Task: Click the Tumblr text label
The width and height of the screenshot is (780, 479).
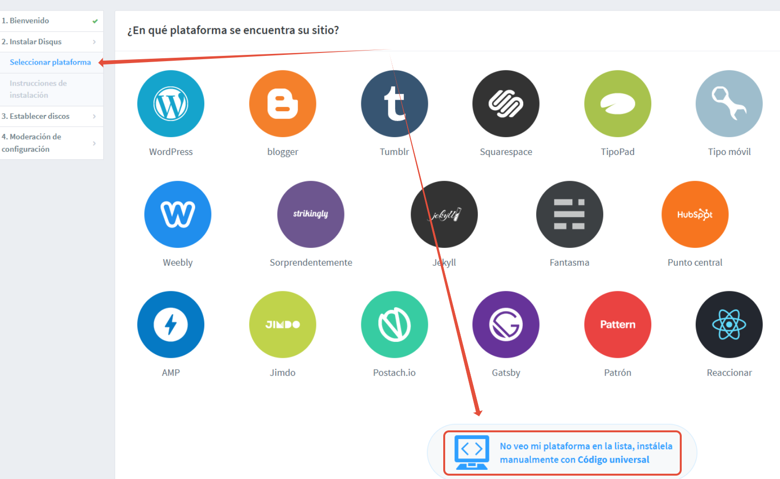Action: 394,152
